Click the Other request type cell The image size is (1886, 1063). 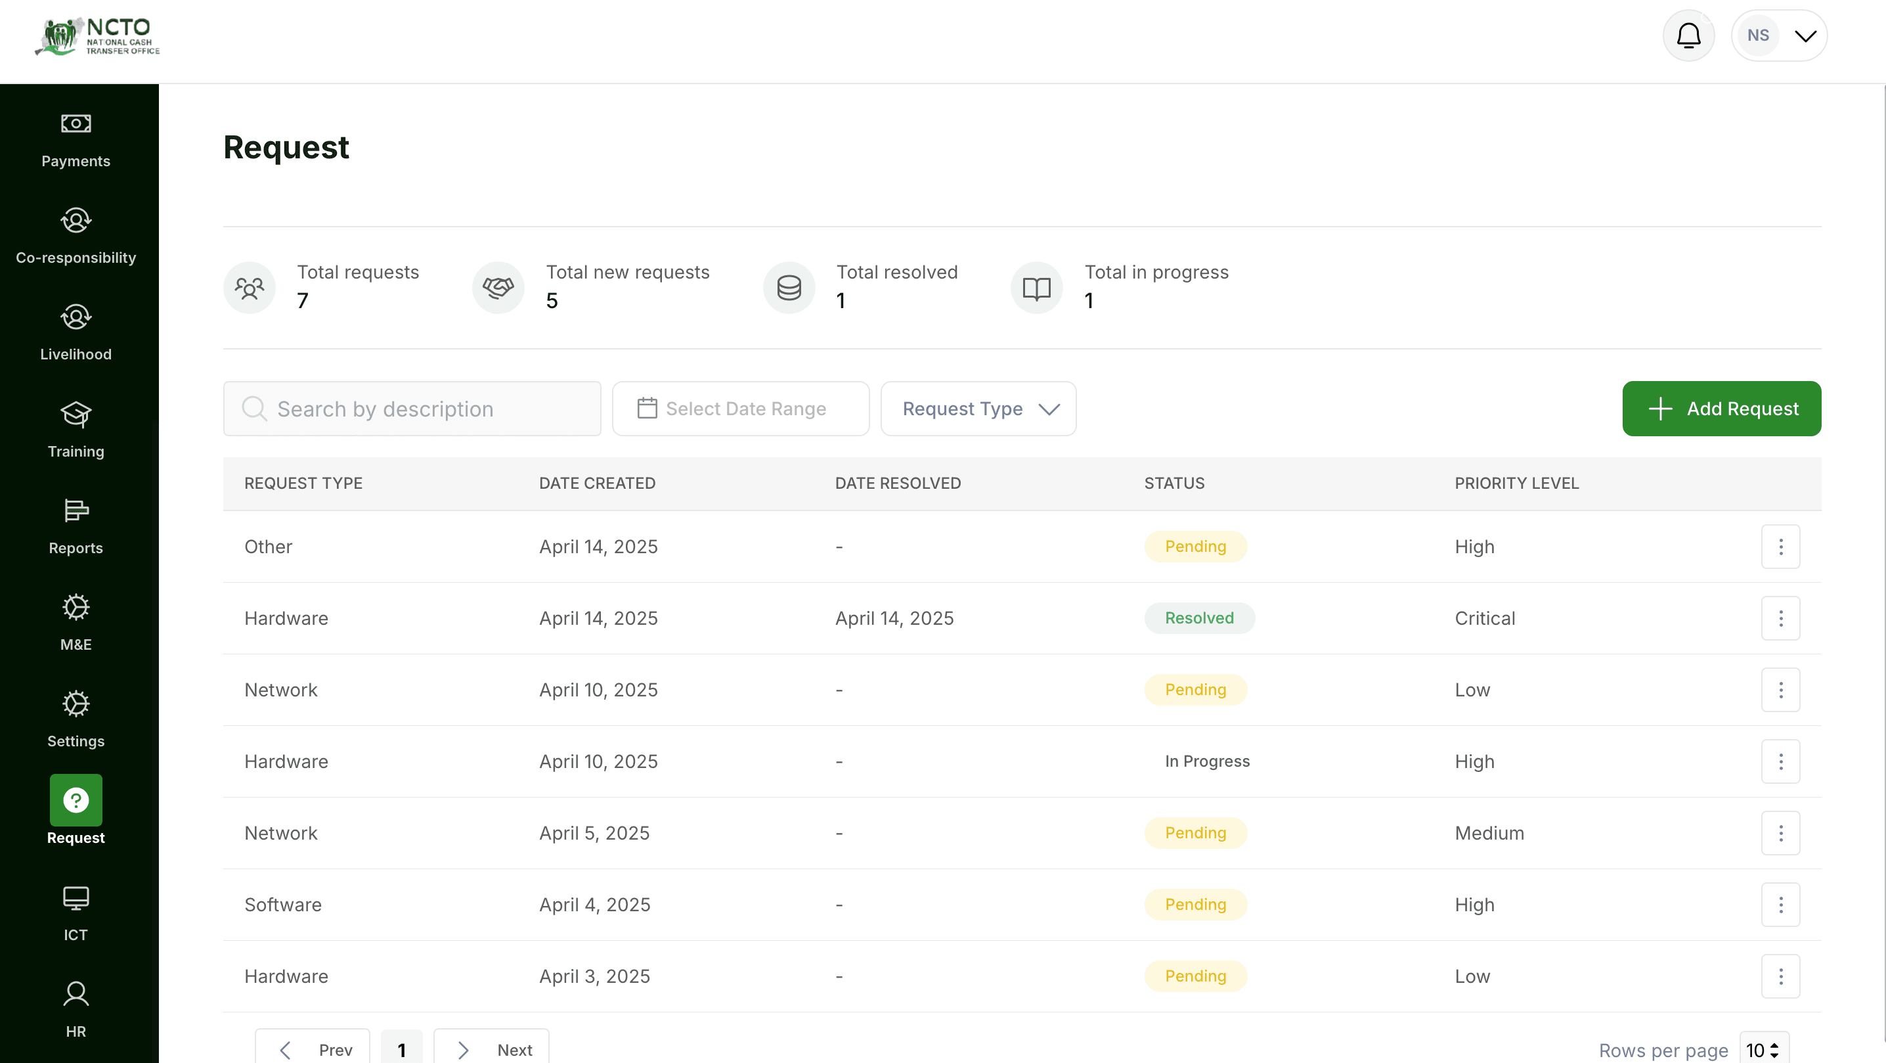[268, 547]
